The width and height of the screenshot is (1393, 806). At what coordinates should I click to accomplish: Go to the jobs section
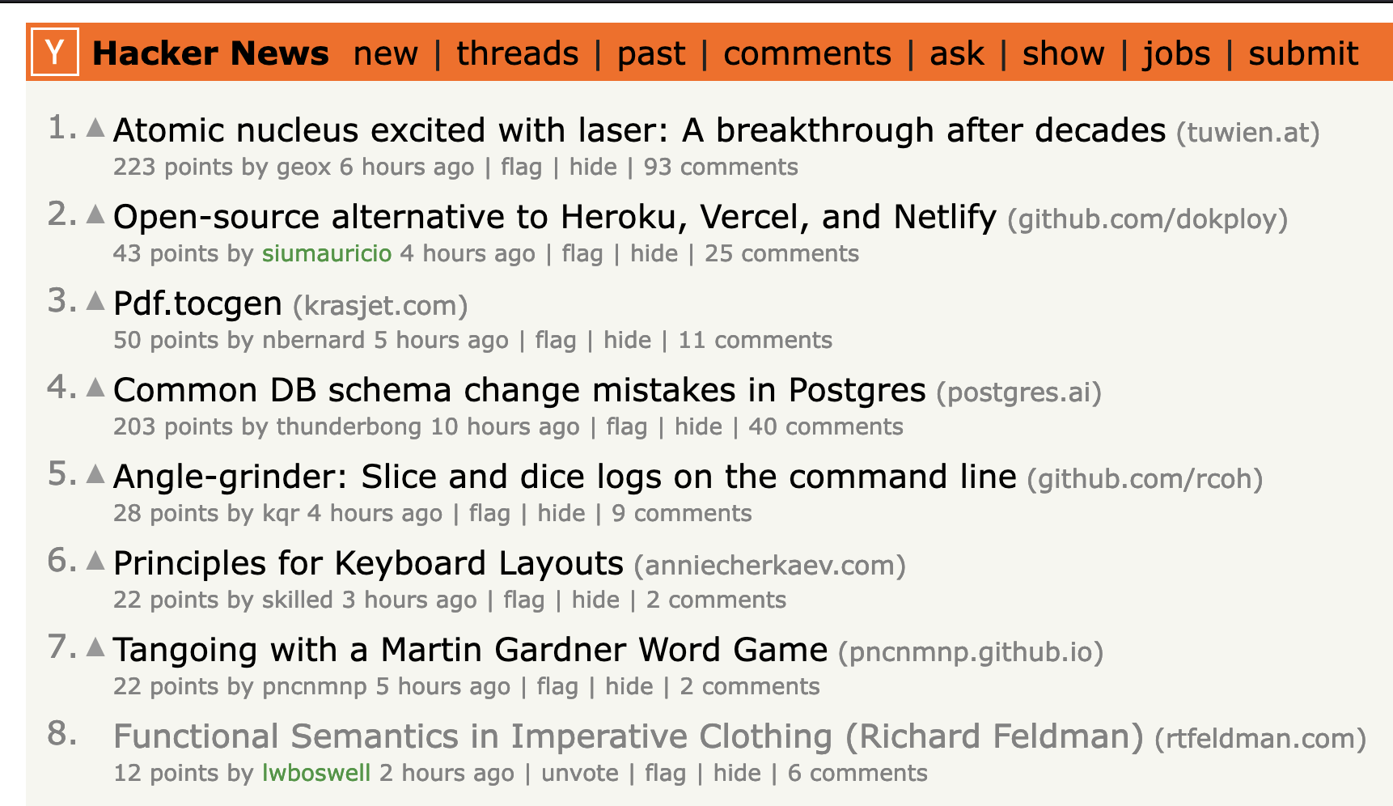pos(1176,53)
